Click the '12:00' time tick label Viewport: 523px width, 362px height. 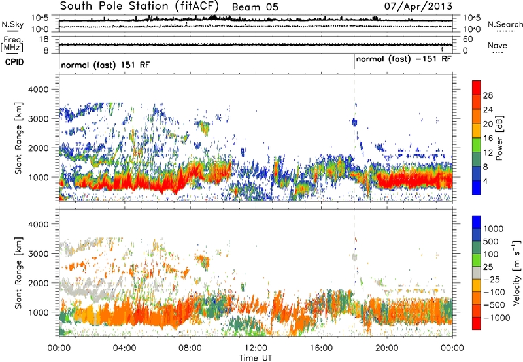[256, 348]
